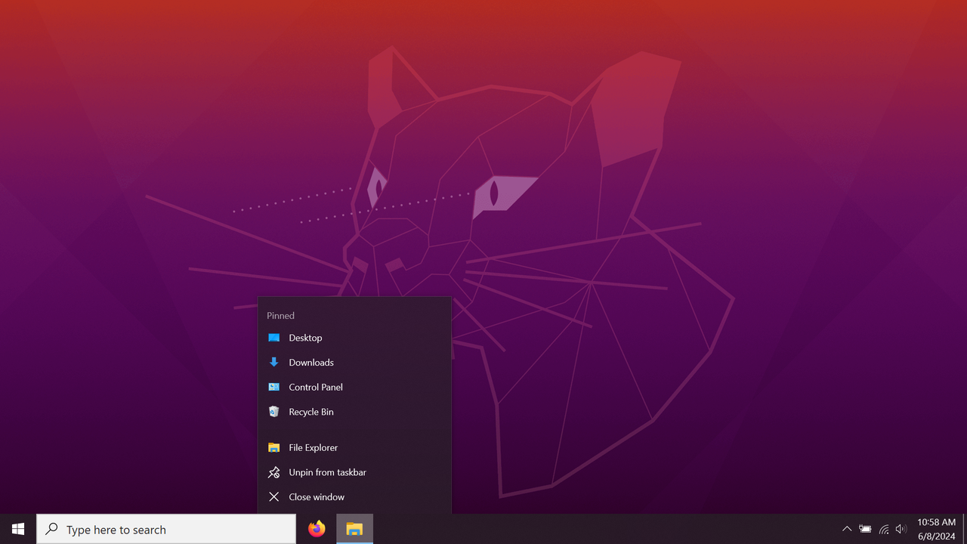
Task: Click the battery icon in system tray
Action: pos(865,529)
